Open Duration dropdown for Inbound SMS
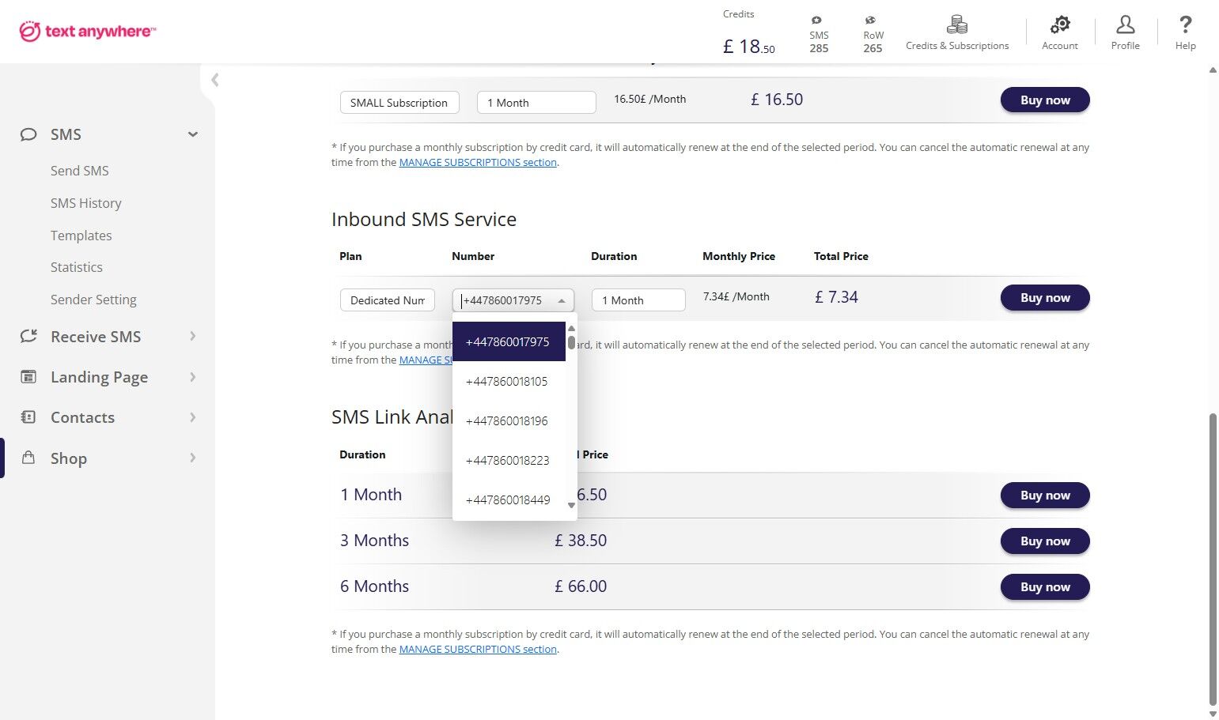1219x720 pixels. point(638,300)
